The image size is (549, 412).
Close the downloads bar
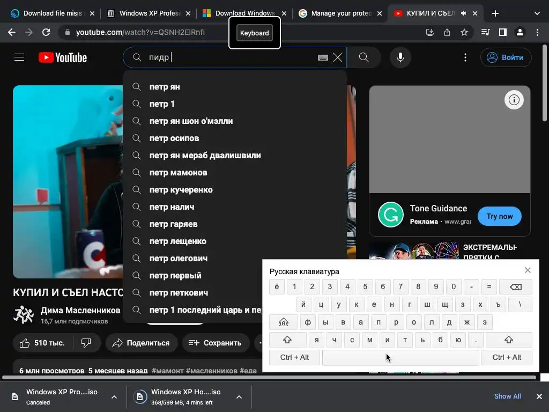(x=539, y=396)
